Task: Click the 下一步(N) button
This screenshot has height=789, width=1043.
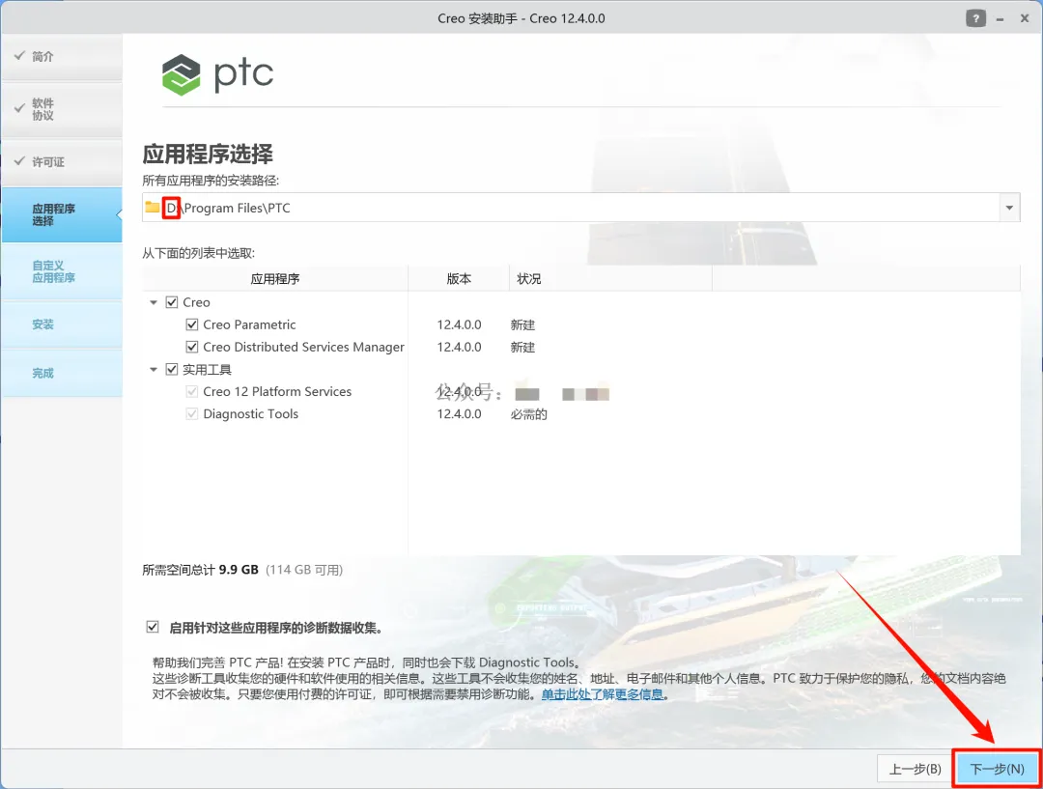Action: pos(997,769)
